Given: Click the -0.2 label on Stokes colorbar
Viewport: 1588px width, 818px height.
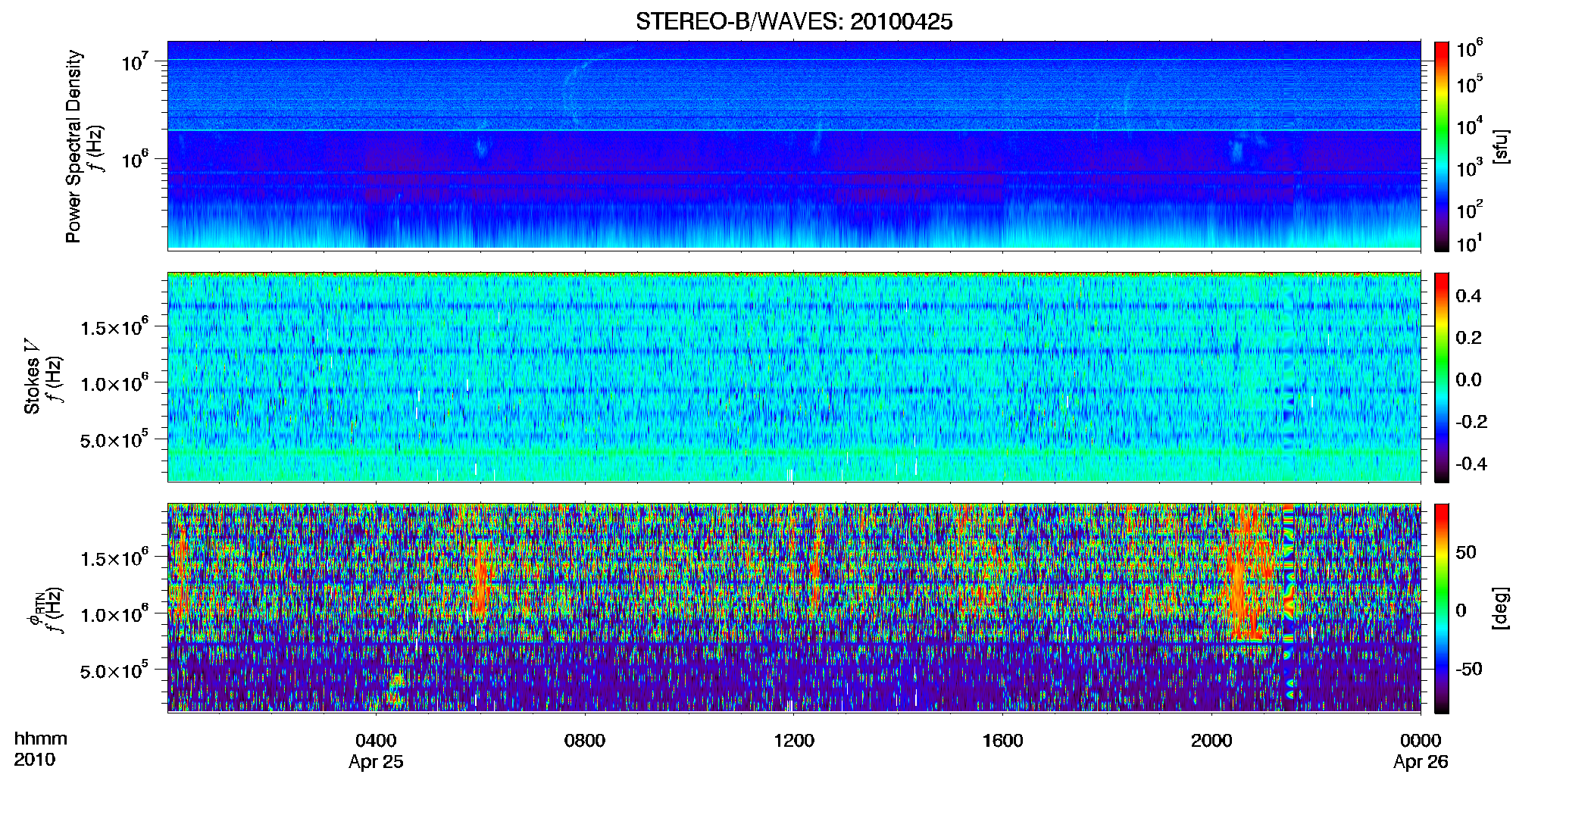Looking at the screenshot, I should click(x=1471, y=422).
